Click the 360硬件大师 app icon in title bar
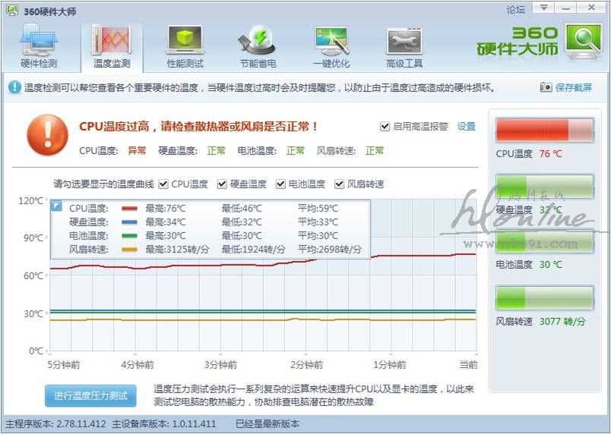Image resolution: width=611 pixels, height=434 pixels. 12,11
